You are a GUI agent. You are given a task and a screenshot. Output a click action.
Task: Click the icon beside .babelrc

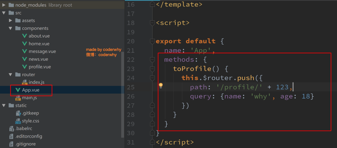12,129
